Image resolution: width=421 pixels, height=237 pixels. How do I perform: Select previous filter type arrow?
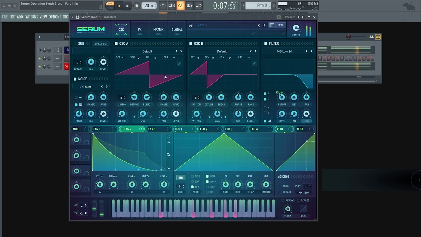[307, 51]
